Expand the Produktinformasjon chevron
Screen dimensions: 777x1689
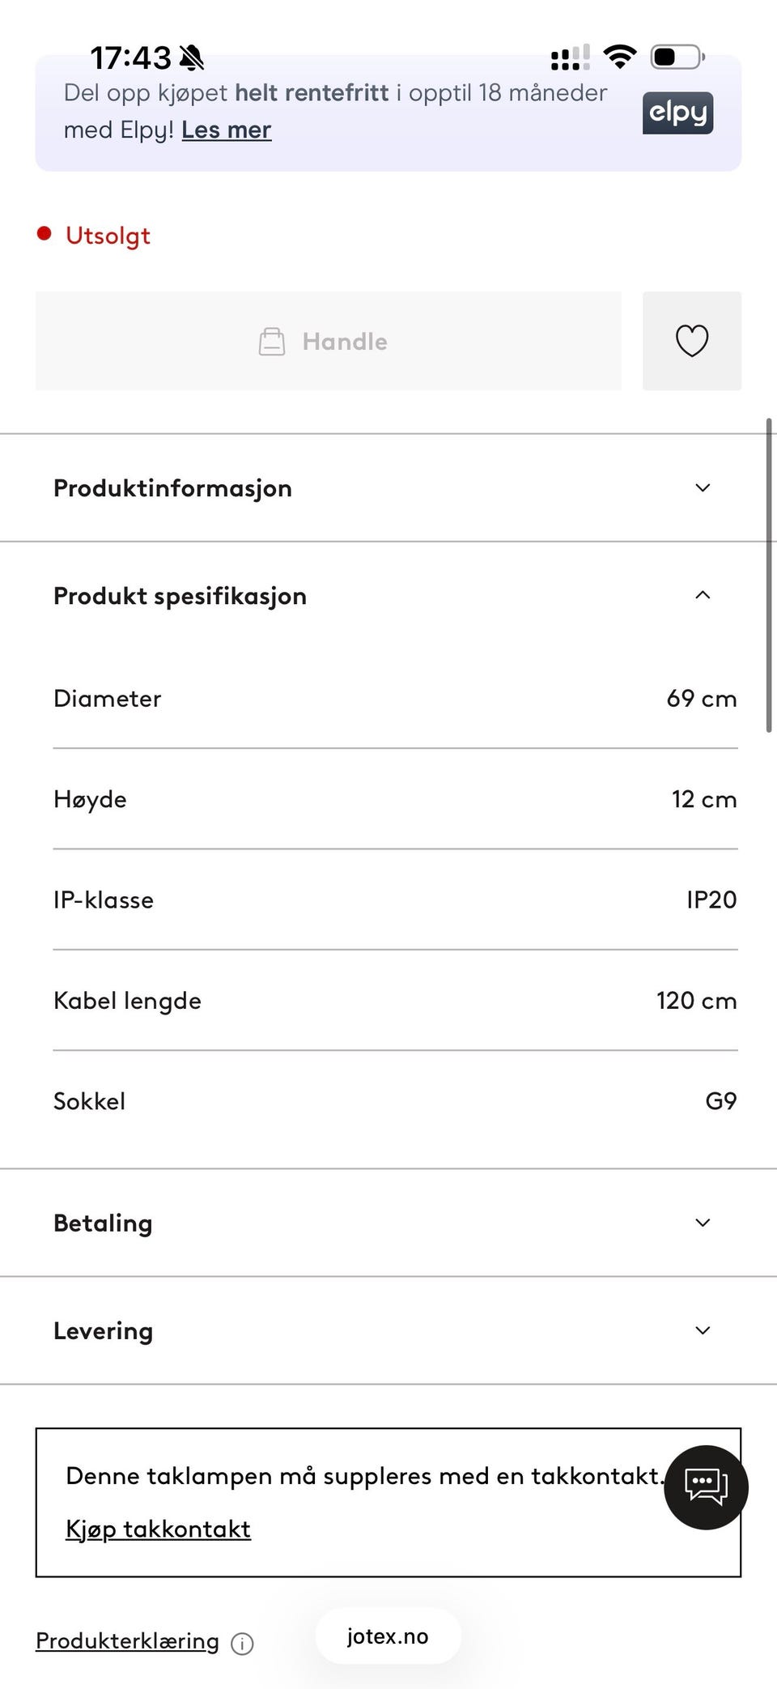point(703,487)
